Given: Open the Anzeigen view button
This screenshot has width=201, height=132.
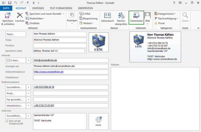Looking at the screenshot, I should tap(72, 18).
